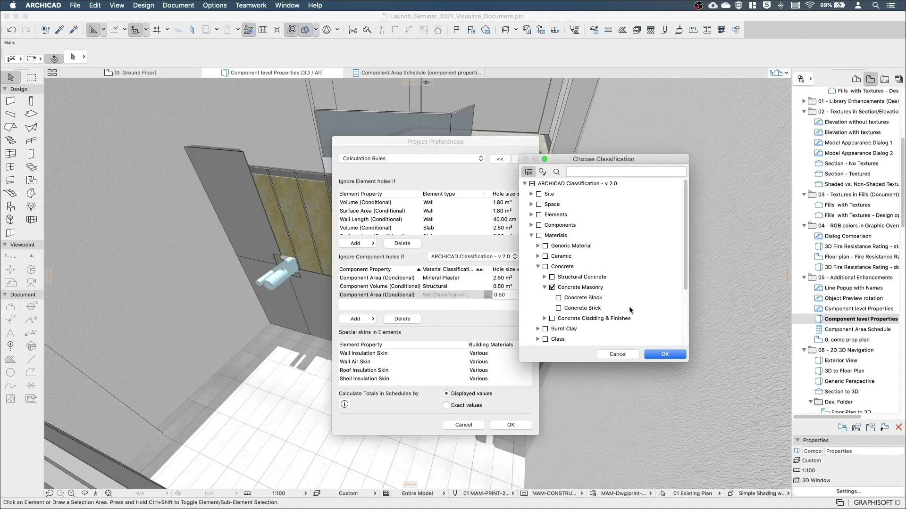Click Cancel in Choose Classification dialog
Viewport: 906px width, 509px height.
(618, 354)
